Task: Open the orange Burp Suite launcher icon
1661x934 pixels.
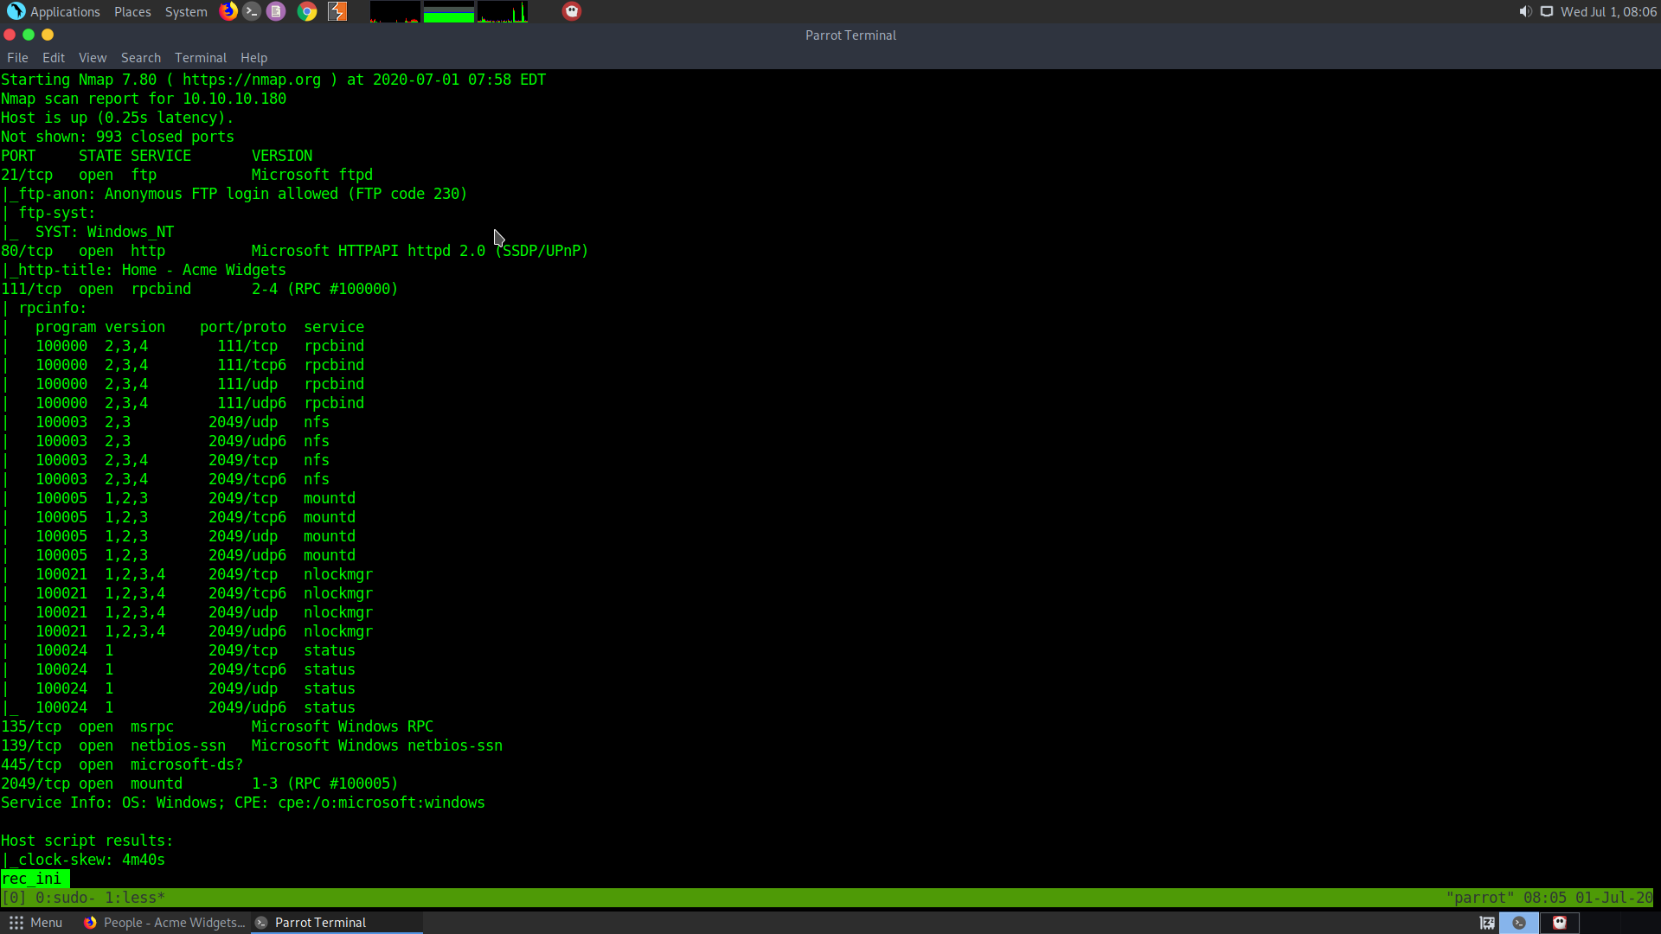Action: (337, 11)
